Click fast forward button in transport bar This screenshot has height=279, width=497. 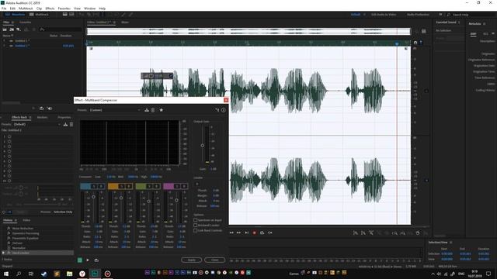(238, 232)
